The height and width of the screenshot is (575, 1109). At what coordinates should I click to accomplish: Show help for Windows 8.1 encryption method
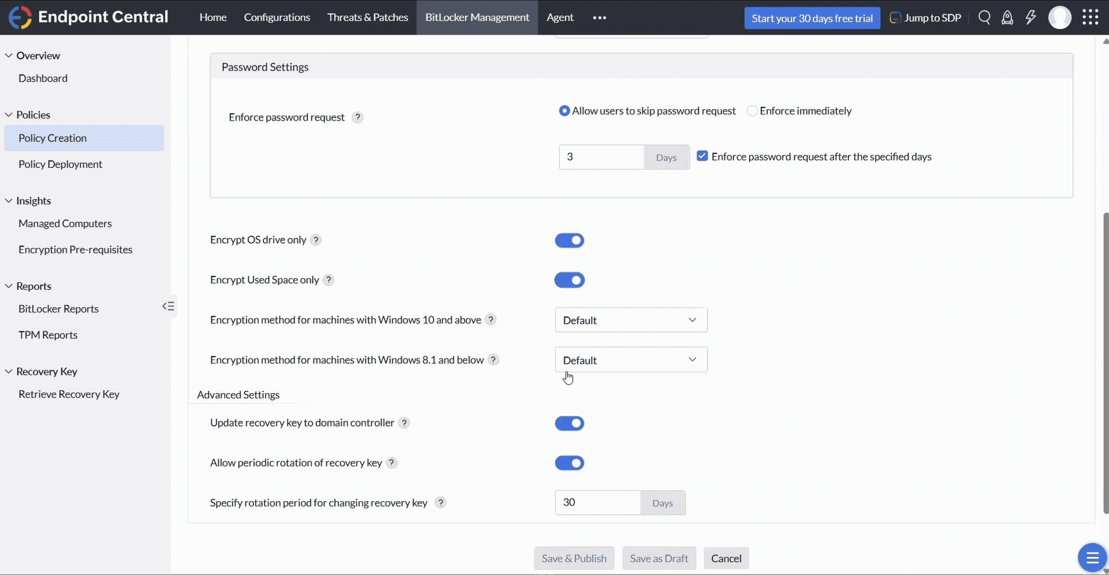493,360
